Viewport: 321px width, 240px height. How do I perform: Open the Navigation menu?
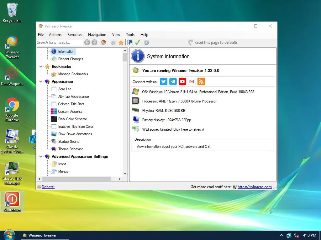97,35
